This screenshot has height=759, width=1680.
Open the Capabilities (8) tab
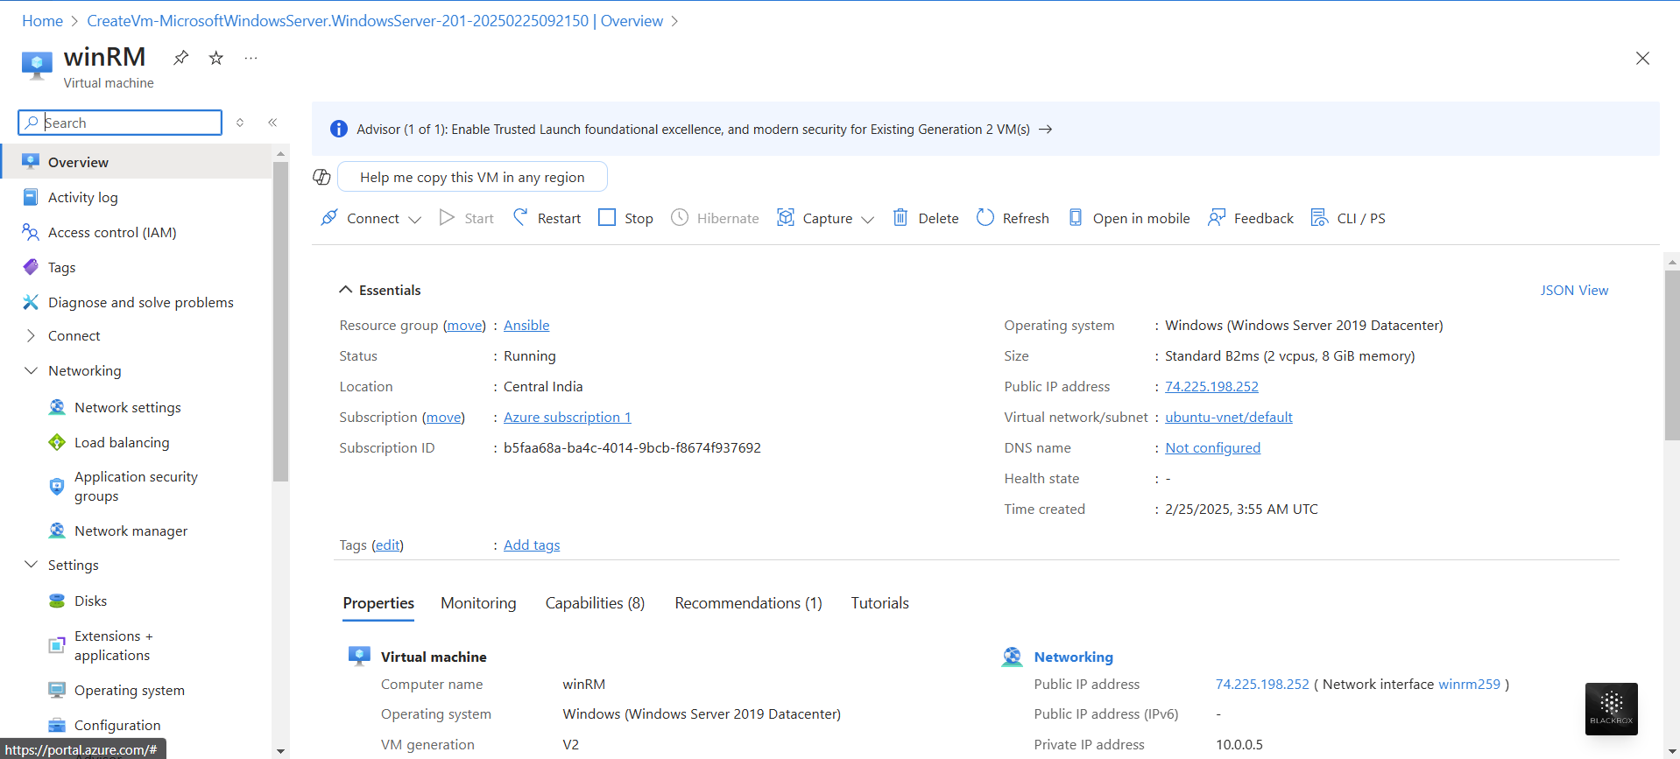point(595,603)
